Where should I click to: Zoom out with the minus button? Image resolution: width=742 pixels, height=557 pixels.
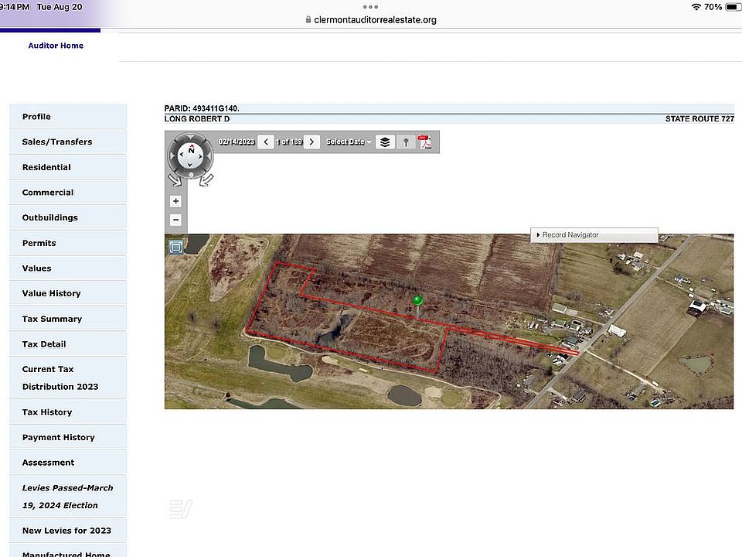click(x=175, y=220)
